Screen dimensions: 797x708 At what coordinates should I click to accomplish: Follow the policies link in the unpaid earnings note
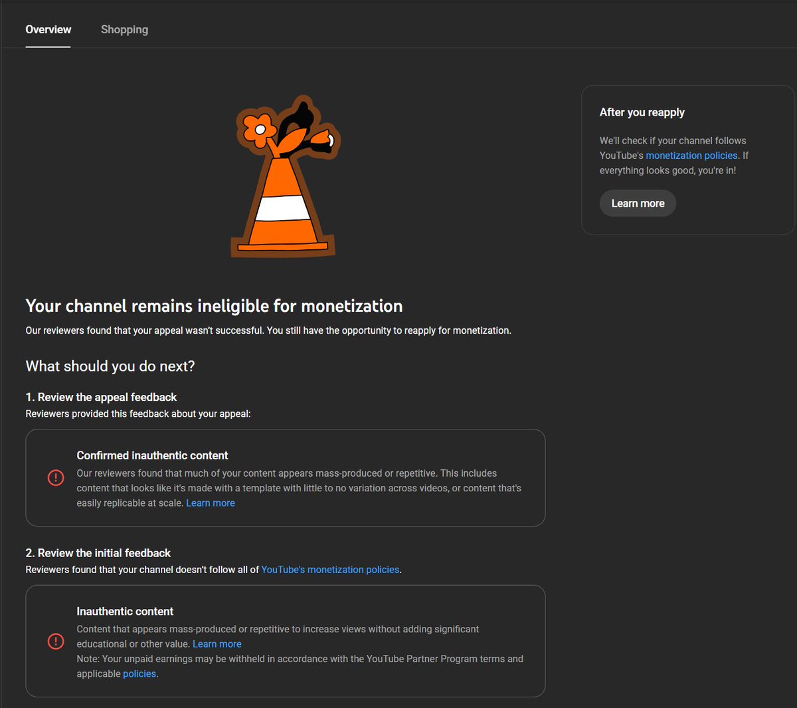(139, 674)
